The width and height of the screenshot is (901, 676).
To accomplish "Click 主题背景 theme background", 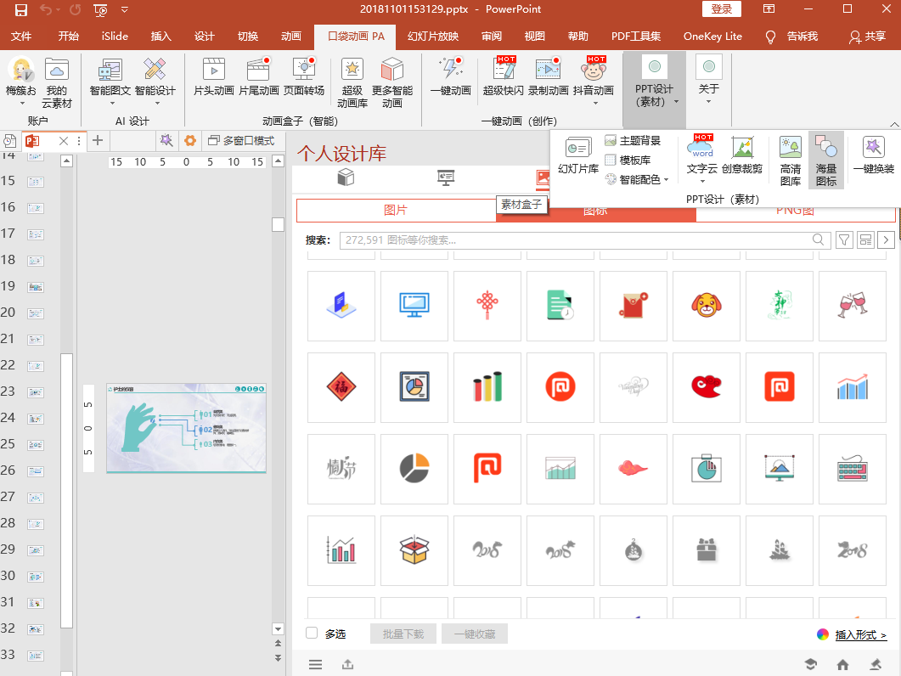I will [633, 140].
